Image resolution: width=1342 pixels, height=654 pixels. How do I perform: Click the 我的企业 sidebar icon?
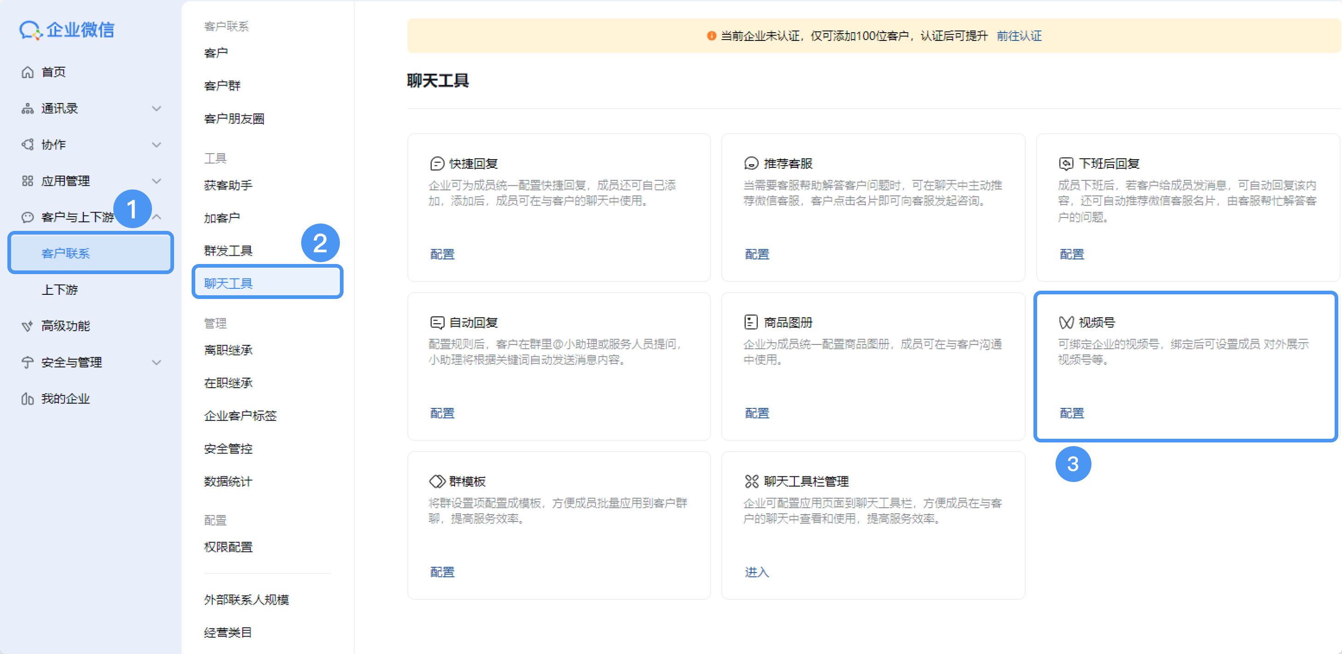[28, 399]
